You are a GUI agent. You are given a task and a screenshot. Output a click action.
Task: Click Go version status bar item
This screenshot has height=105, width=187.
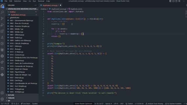point(5,104)
